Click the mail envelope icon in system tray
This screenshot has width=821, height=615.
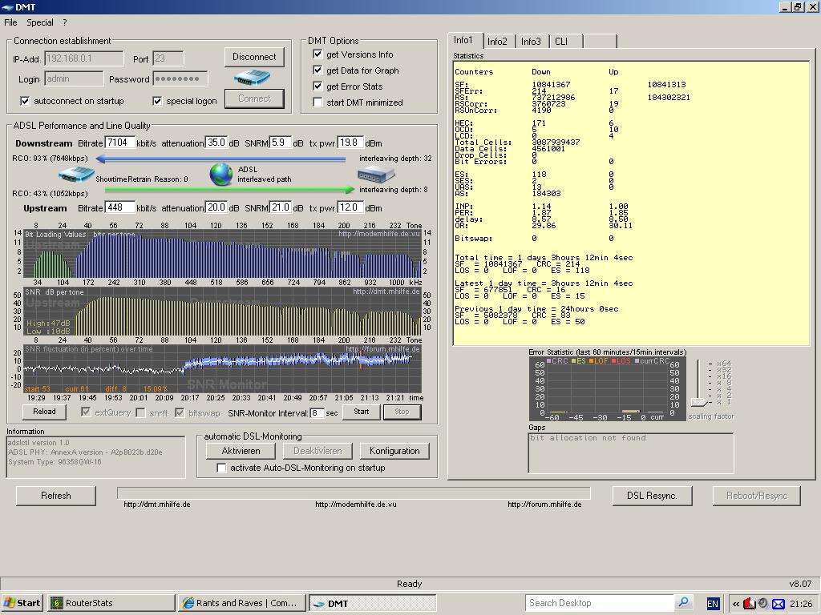[x=778, y=603]
